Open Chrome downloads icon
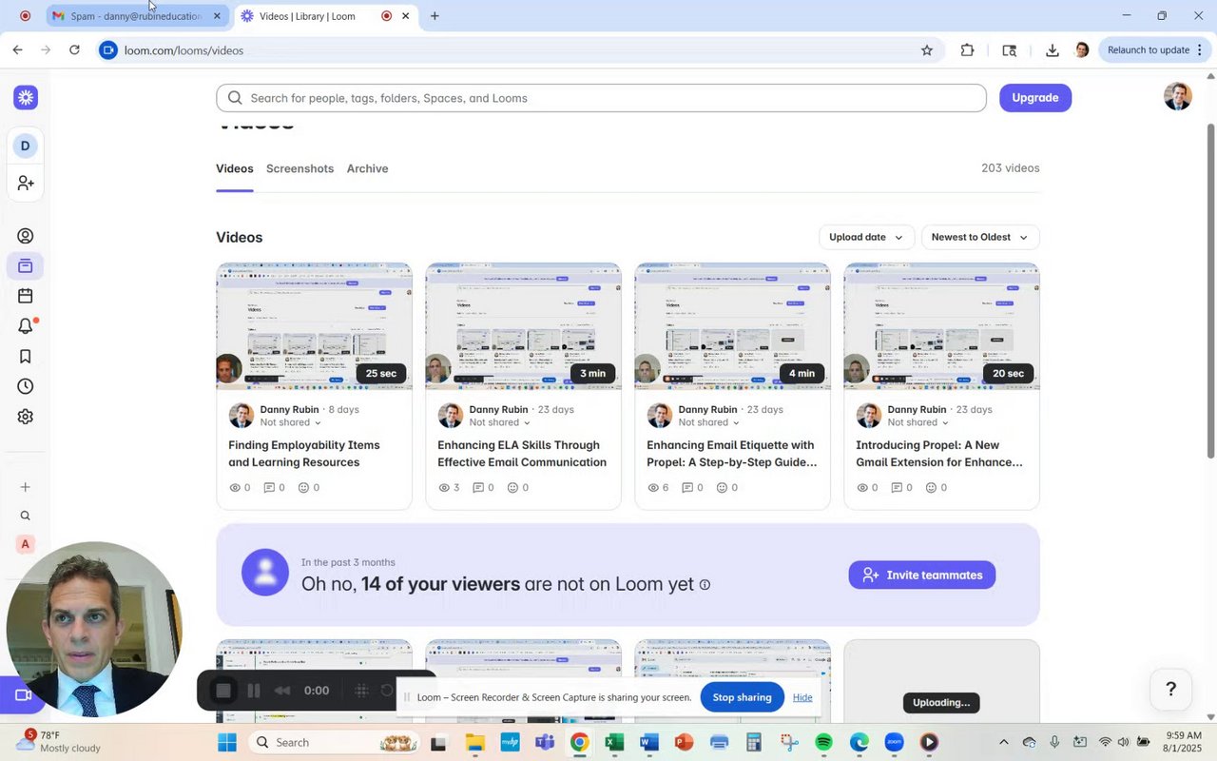 1052,50
